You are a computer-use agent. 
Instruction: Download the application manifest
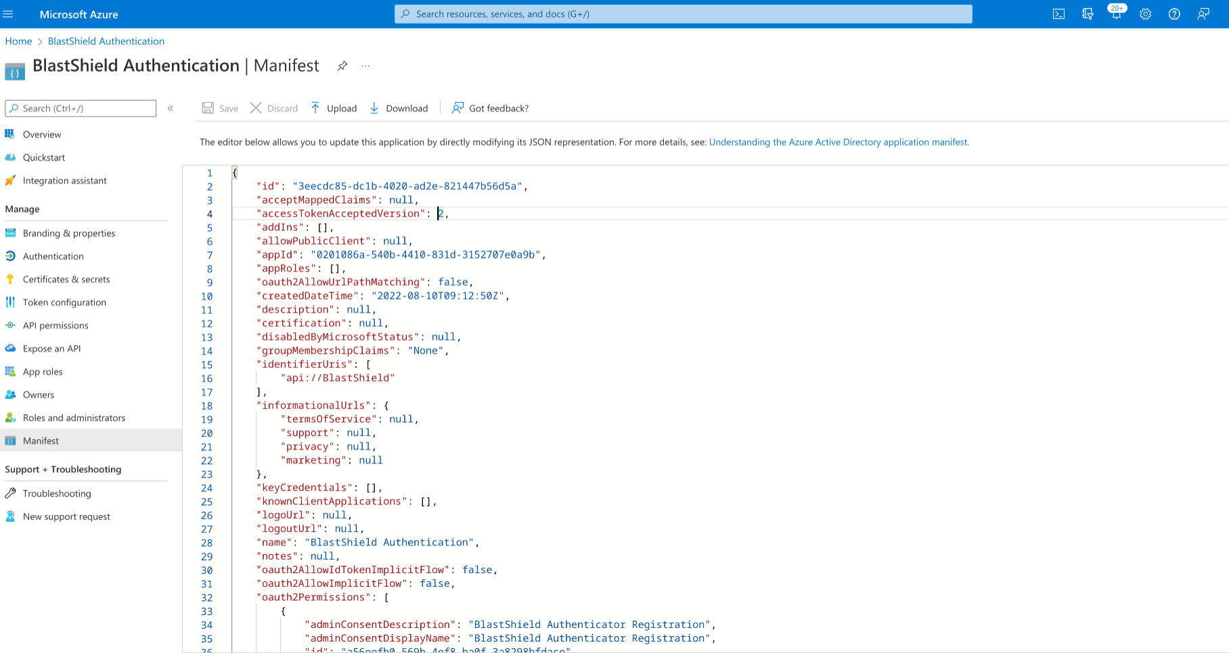[399, 108]
